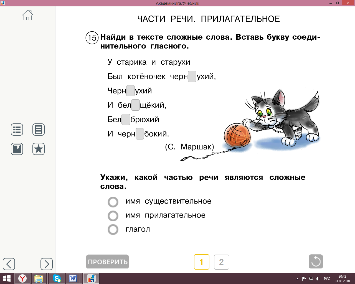Screen dimensions: 355x284
Task: Switch to exercise page 1
Action: pyautogui.click(x=202, y=262)
